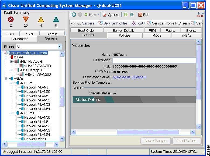
Task: Click the grayed-out forward navigation button
Action: pyautogui.click(x=80, y=15)
